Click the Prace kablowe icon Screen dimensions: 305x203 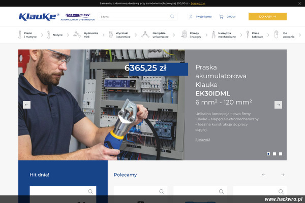point(248,35)
